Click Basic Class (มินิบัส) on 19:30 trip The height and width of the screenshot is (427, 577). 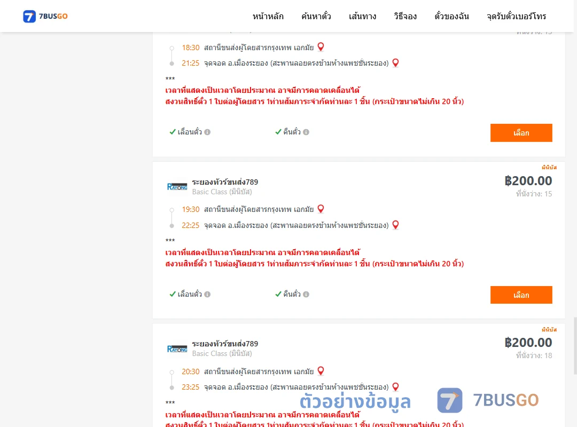[x=222, y=192]
